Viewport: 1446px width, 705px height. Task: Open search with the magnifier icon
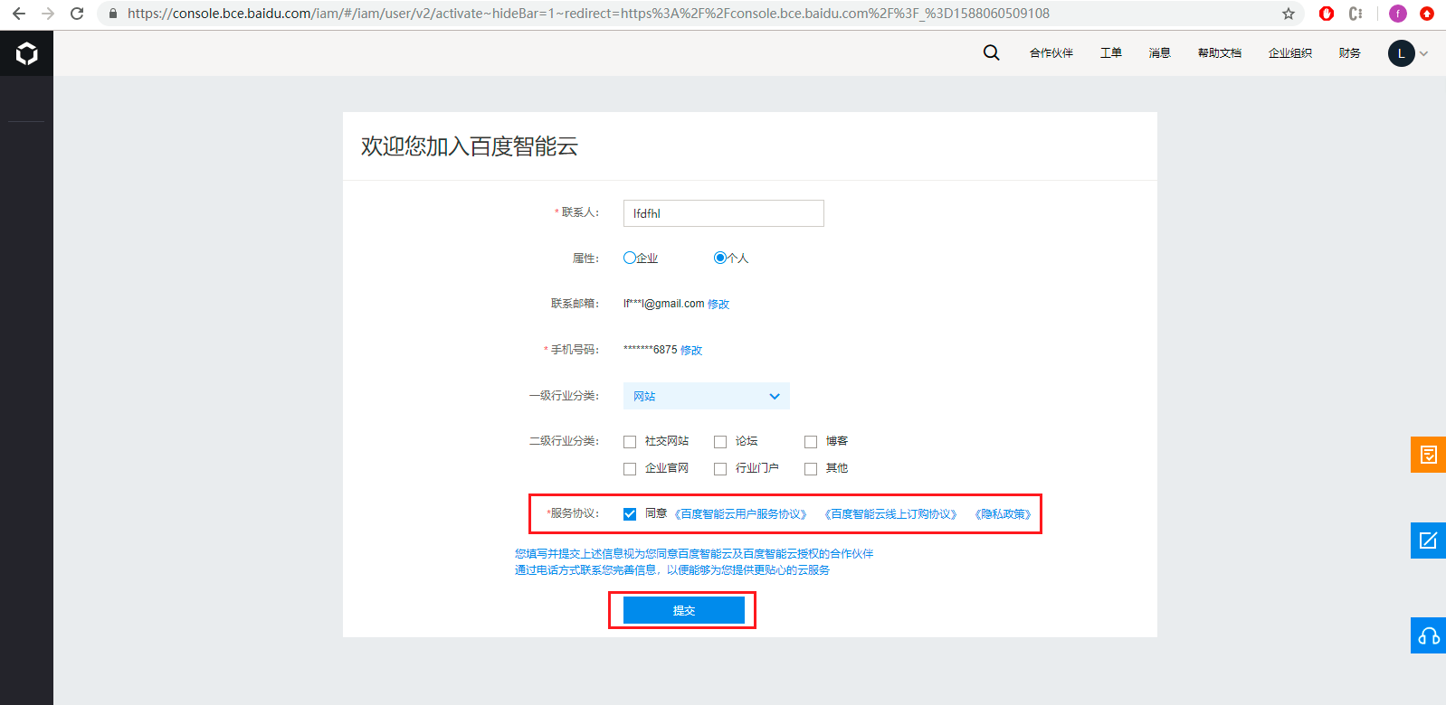pyautogui.click(x=992, y=52)
